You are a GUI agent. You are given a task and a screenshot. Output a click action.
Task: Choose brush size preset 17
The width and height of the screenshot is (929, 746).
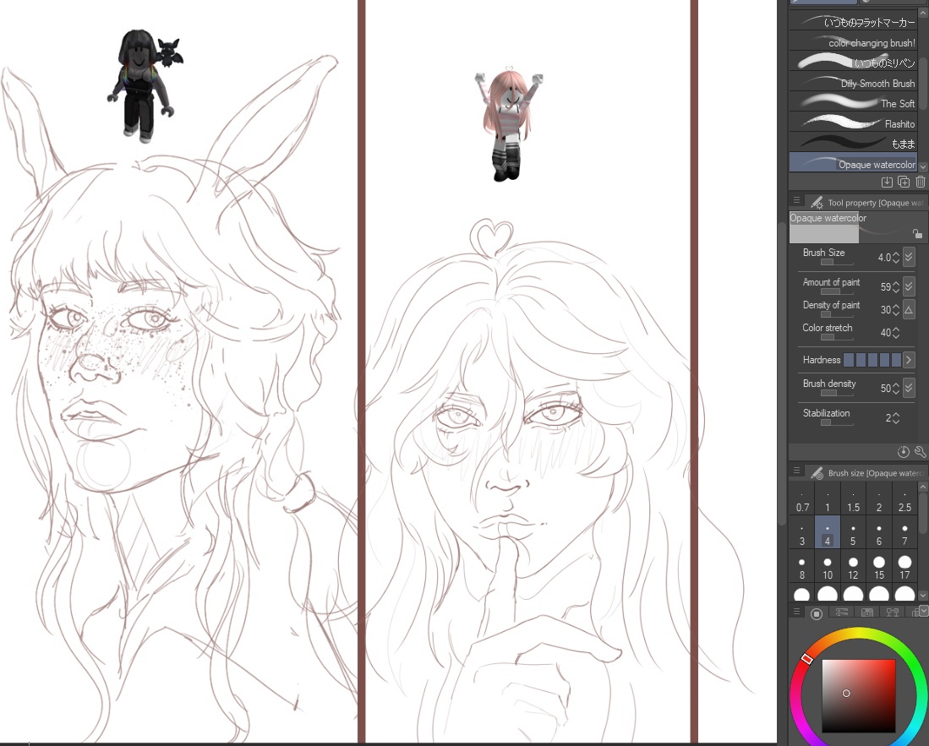[904, 567]
